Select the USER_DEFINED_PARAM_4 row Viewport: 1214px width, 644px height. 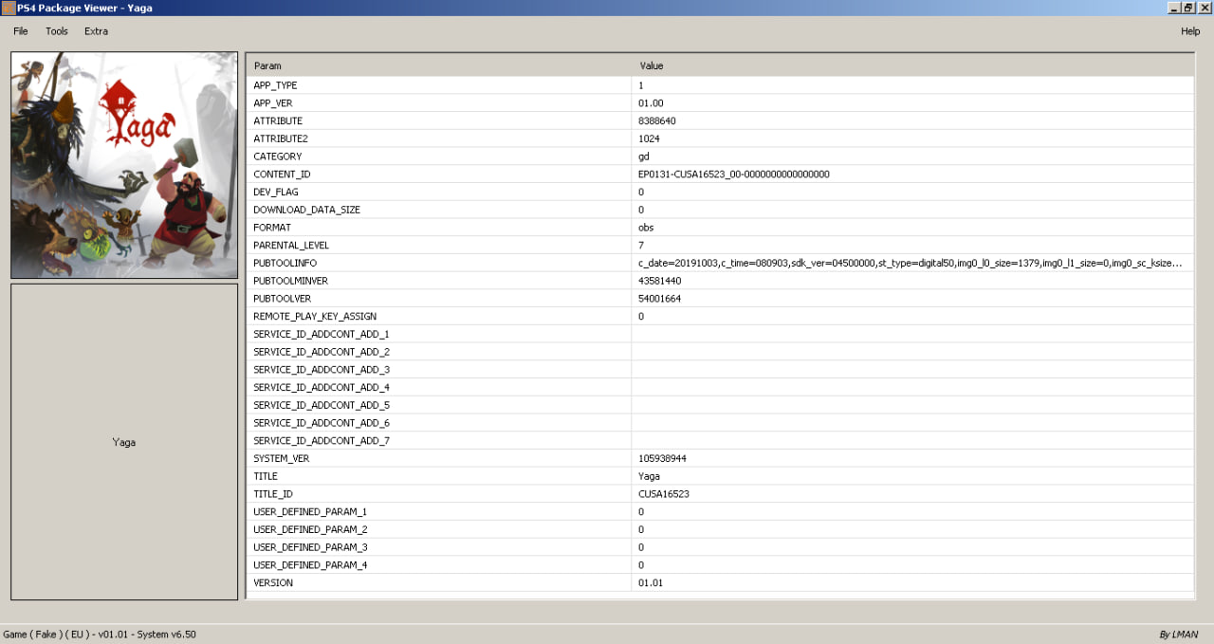(x=721, y=565)
